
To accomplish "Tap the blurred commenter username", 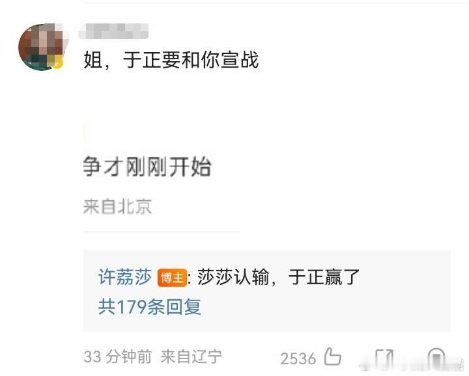I will (113, 31).
